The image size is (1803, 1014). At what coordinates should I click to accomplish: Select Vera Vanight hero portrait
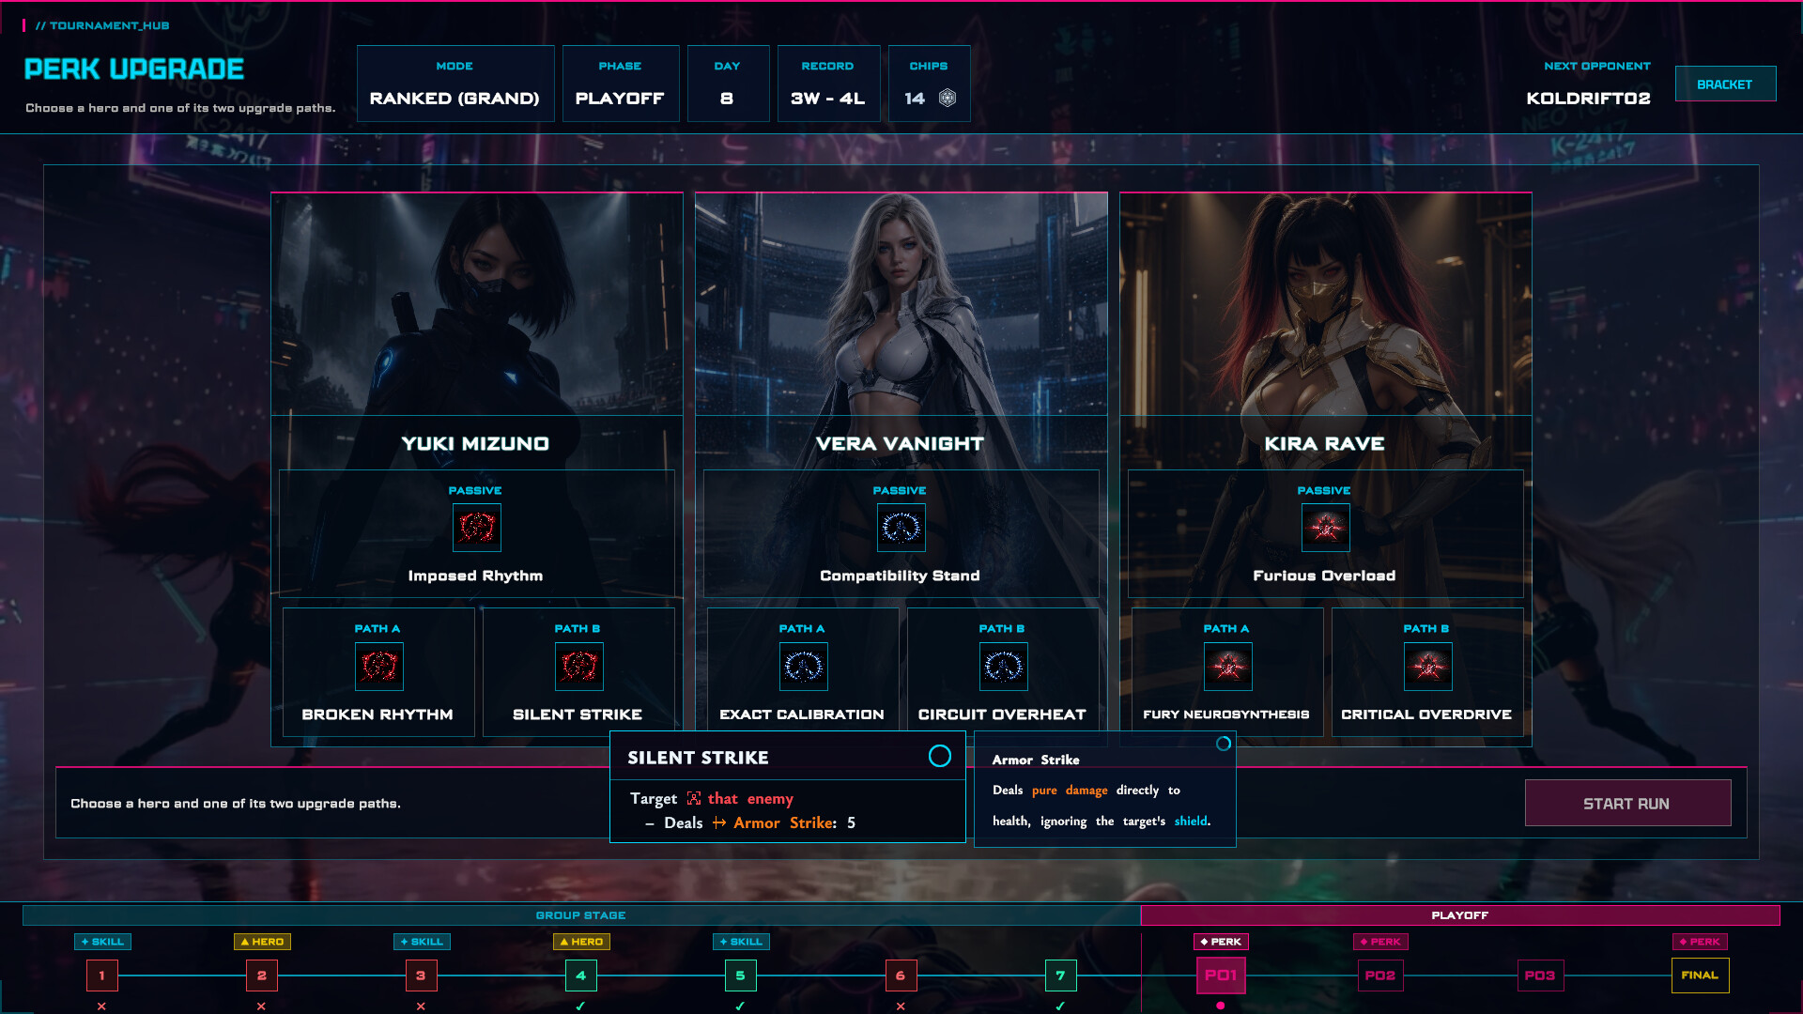901,304
